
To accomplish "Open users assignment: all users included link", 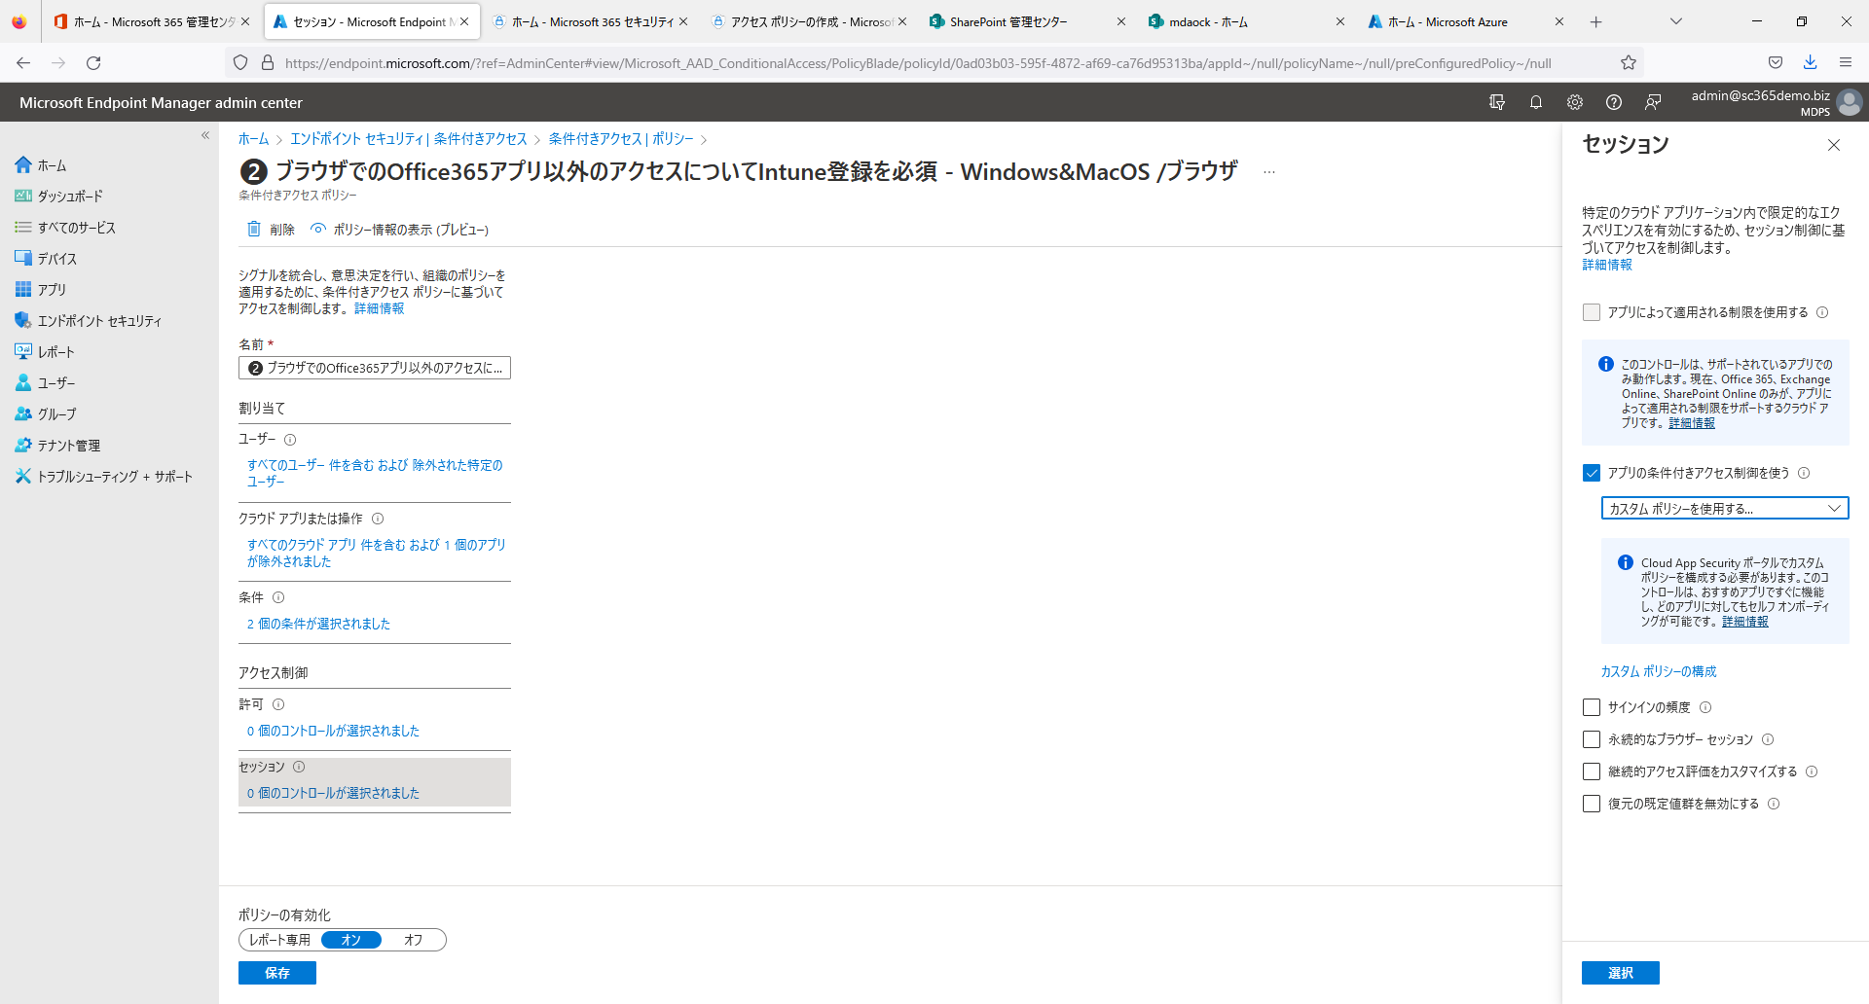I will pyautogui.click(x=375, y=473).
